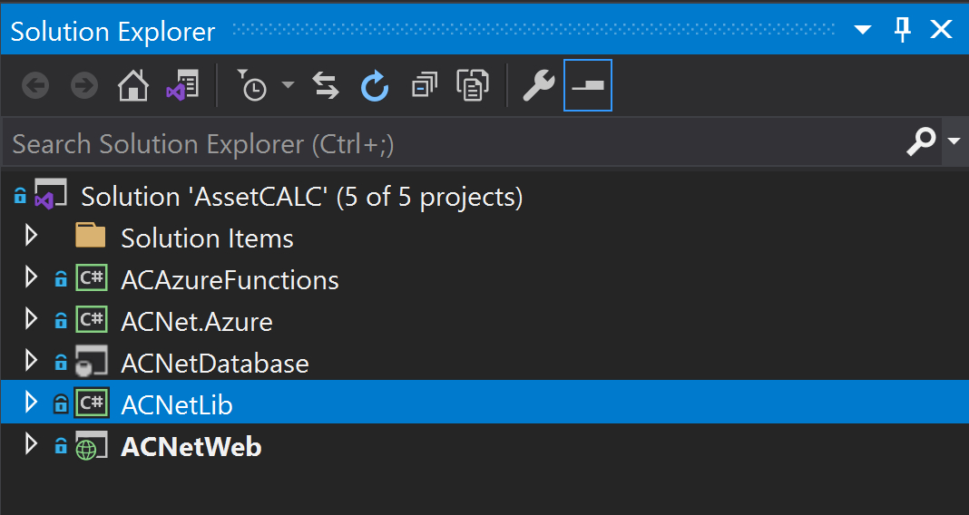Open the Pending Changes Filter dropdown arrow

(x=288, y=84)
